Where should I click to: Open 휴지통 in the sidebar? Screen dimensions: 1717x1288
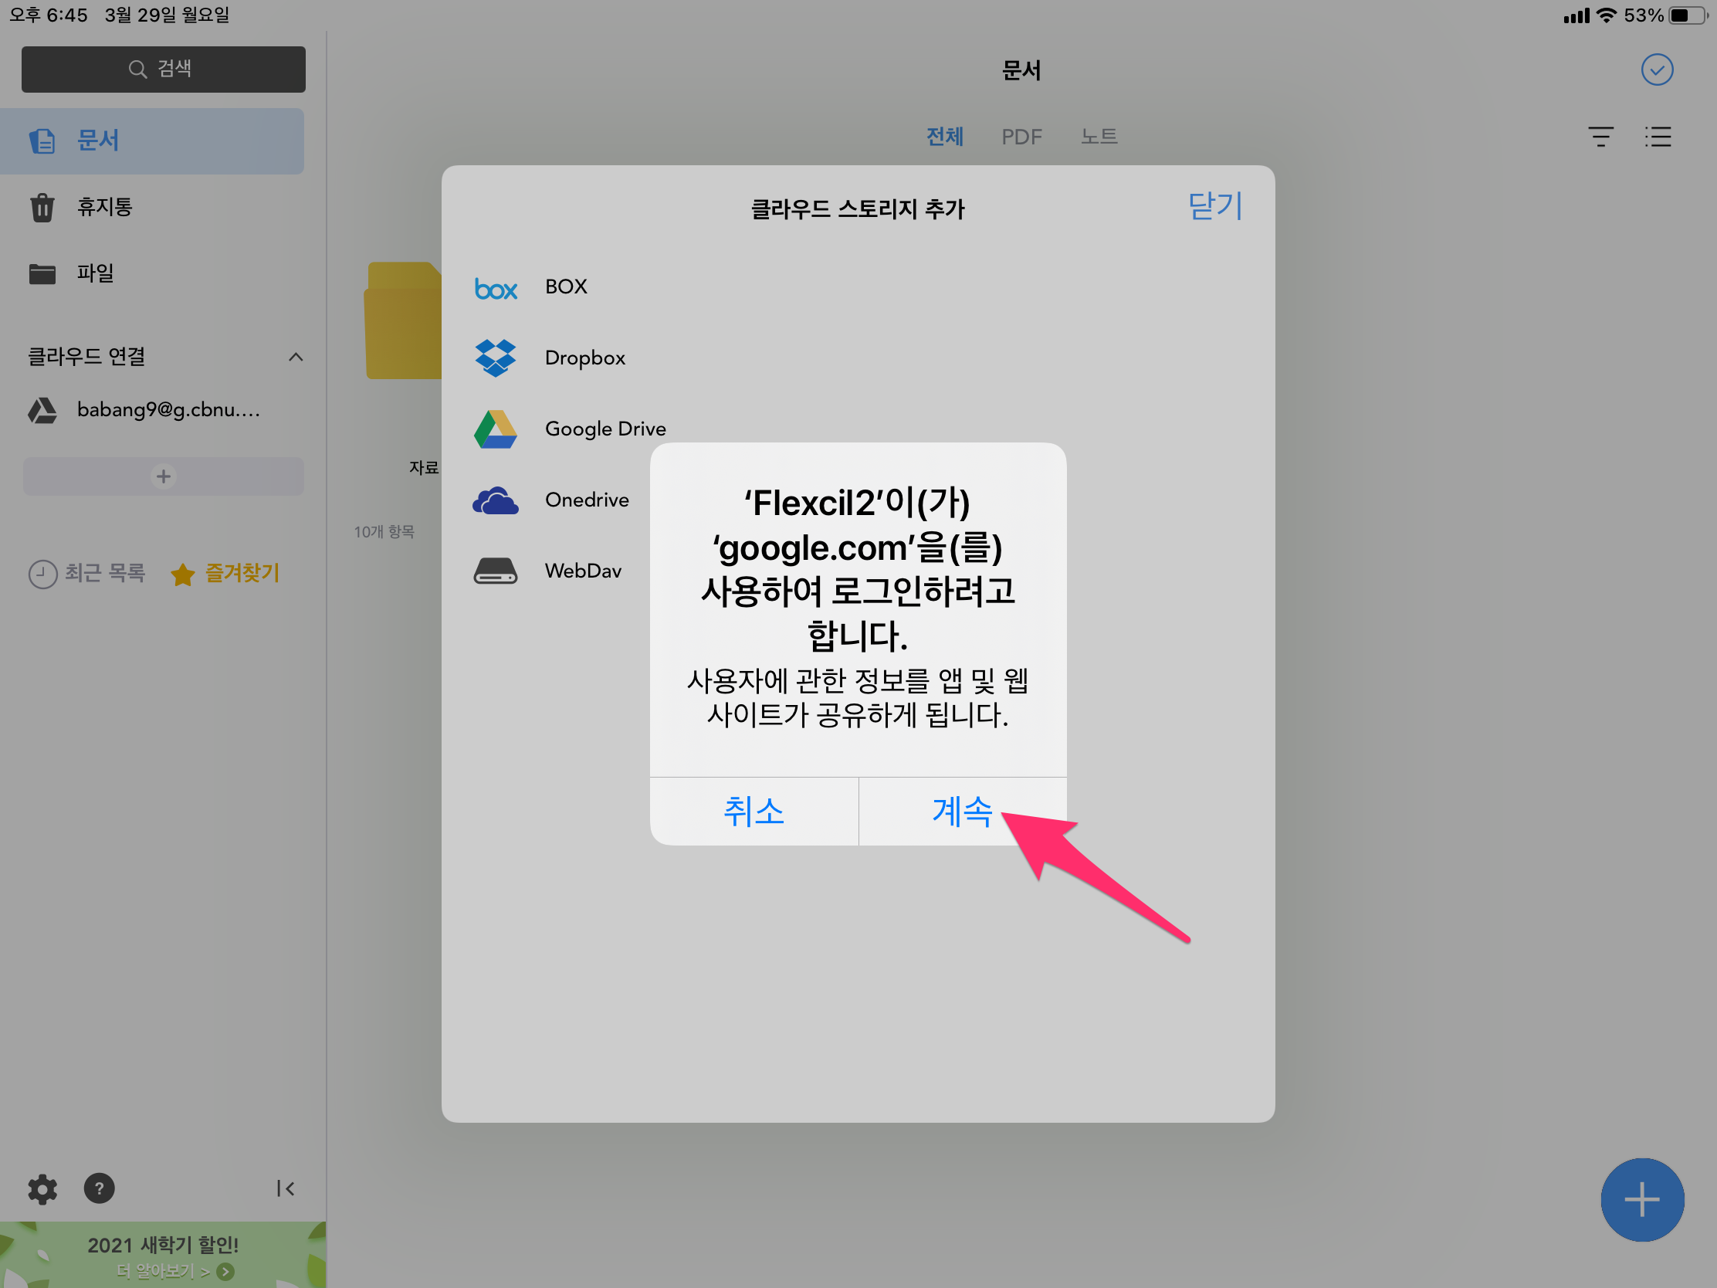104,207
